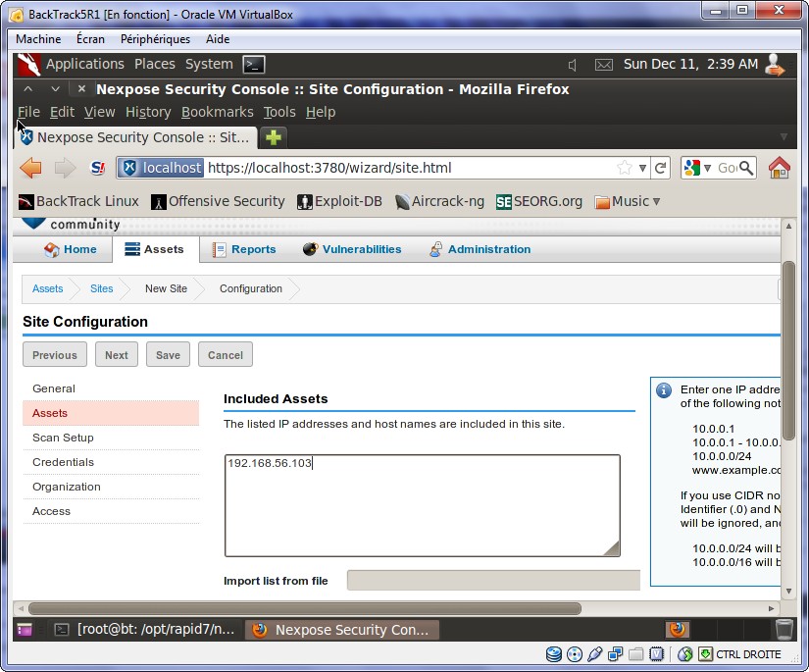Select Access in the side navigation
The height and width of the screenshot is (672, 809).
111,511
